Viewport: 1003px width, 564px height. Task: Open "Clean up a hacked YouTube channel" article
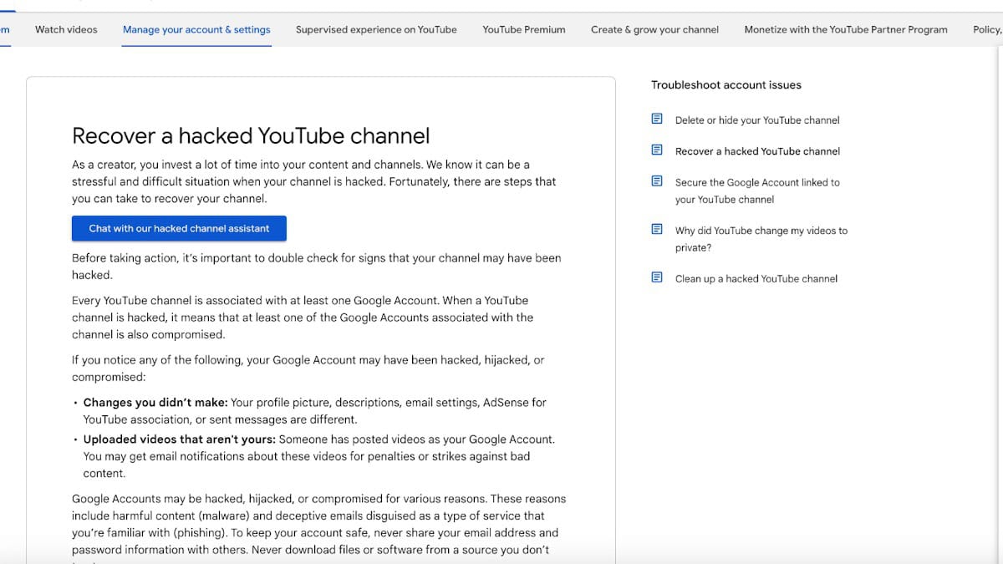(756, 278)
